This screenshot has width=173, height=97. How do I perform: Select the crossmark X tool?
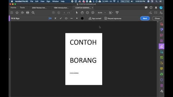point(55,18)
